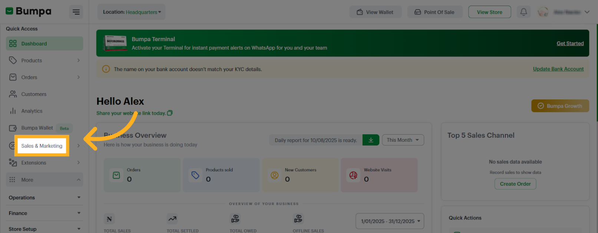
Task: Open the This Month dropdown
Action: (403, 140)
